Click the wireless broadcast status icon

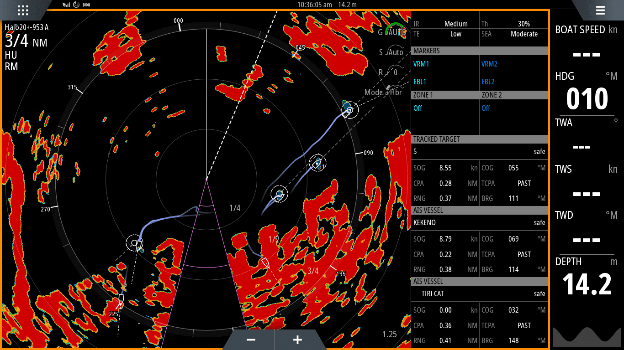pos(86,5)
